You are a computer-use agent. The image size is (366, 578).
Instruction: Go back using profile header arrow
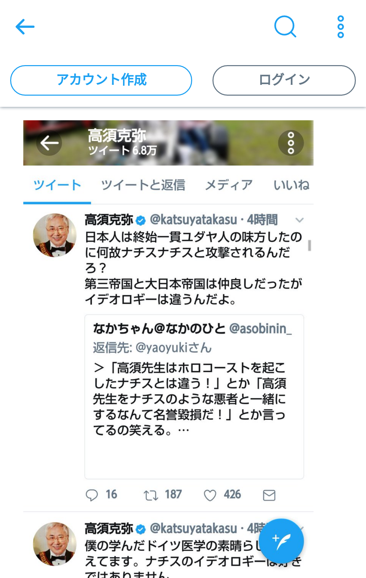49,143
